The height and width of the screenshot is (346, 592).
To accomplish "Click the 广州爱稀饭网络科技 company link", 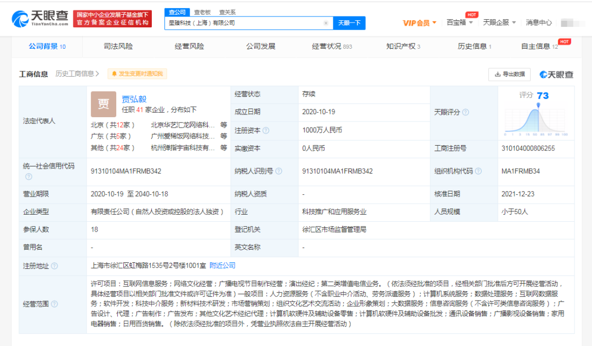I will 183,136.
